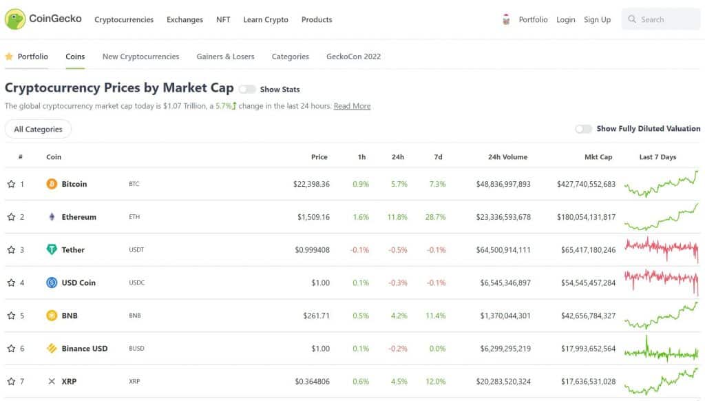Open the All Categories filter dropdown

pyautogui.click(x=39, y=129)
